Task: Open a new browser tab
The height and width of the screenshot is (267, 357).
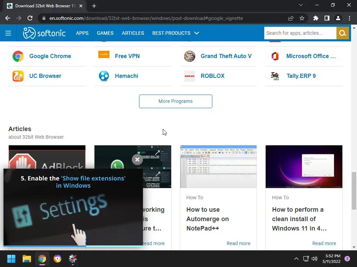Action: (94, 6)
